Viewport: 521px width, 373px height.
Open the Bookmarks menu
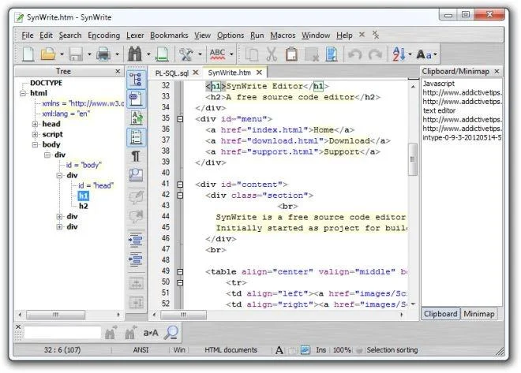169,35
